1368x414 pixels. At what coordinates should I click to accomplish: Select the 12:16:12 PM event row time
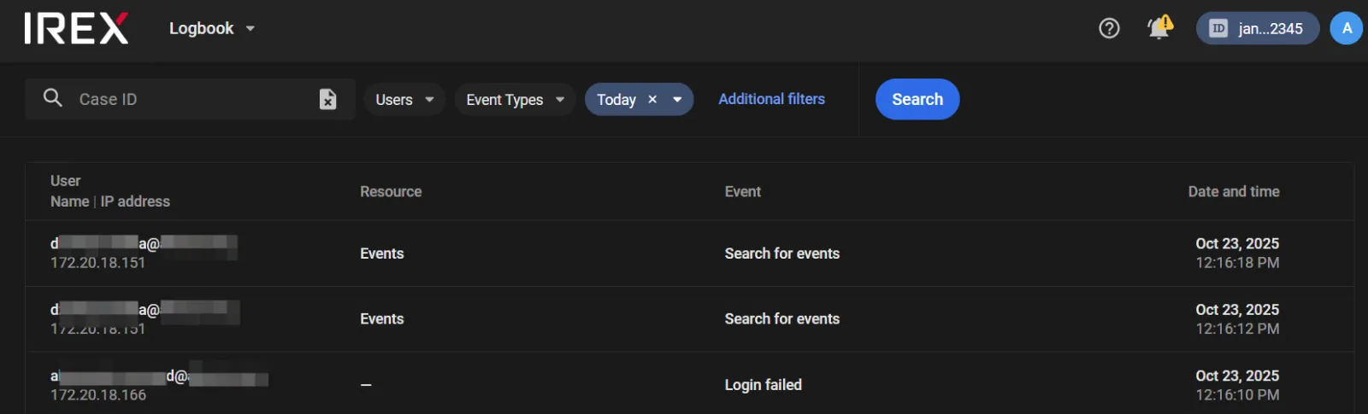(1237, 329)
